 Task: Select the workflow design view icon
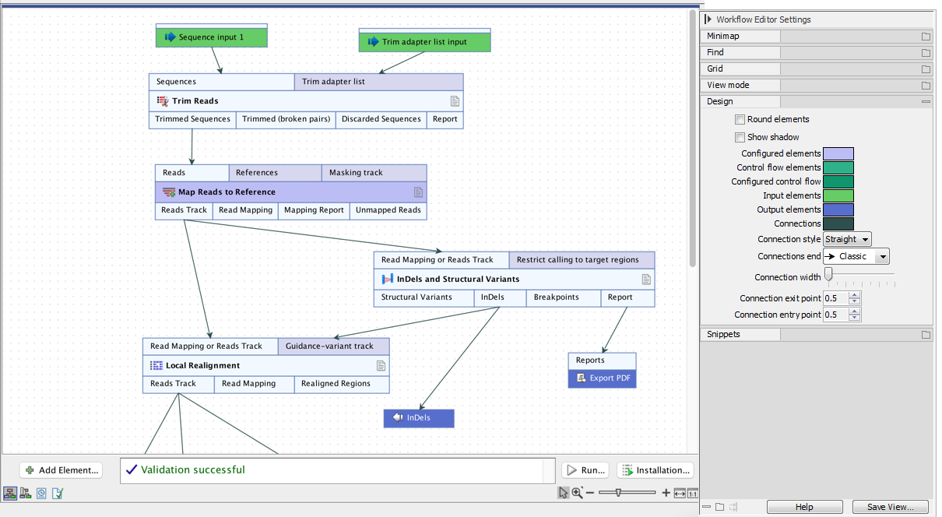(x=10, y=493)
